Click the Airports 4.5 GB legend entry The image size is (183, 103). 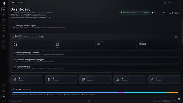point(55,95)
